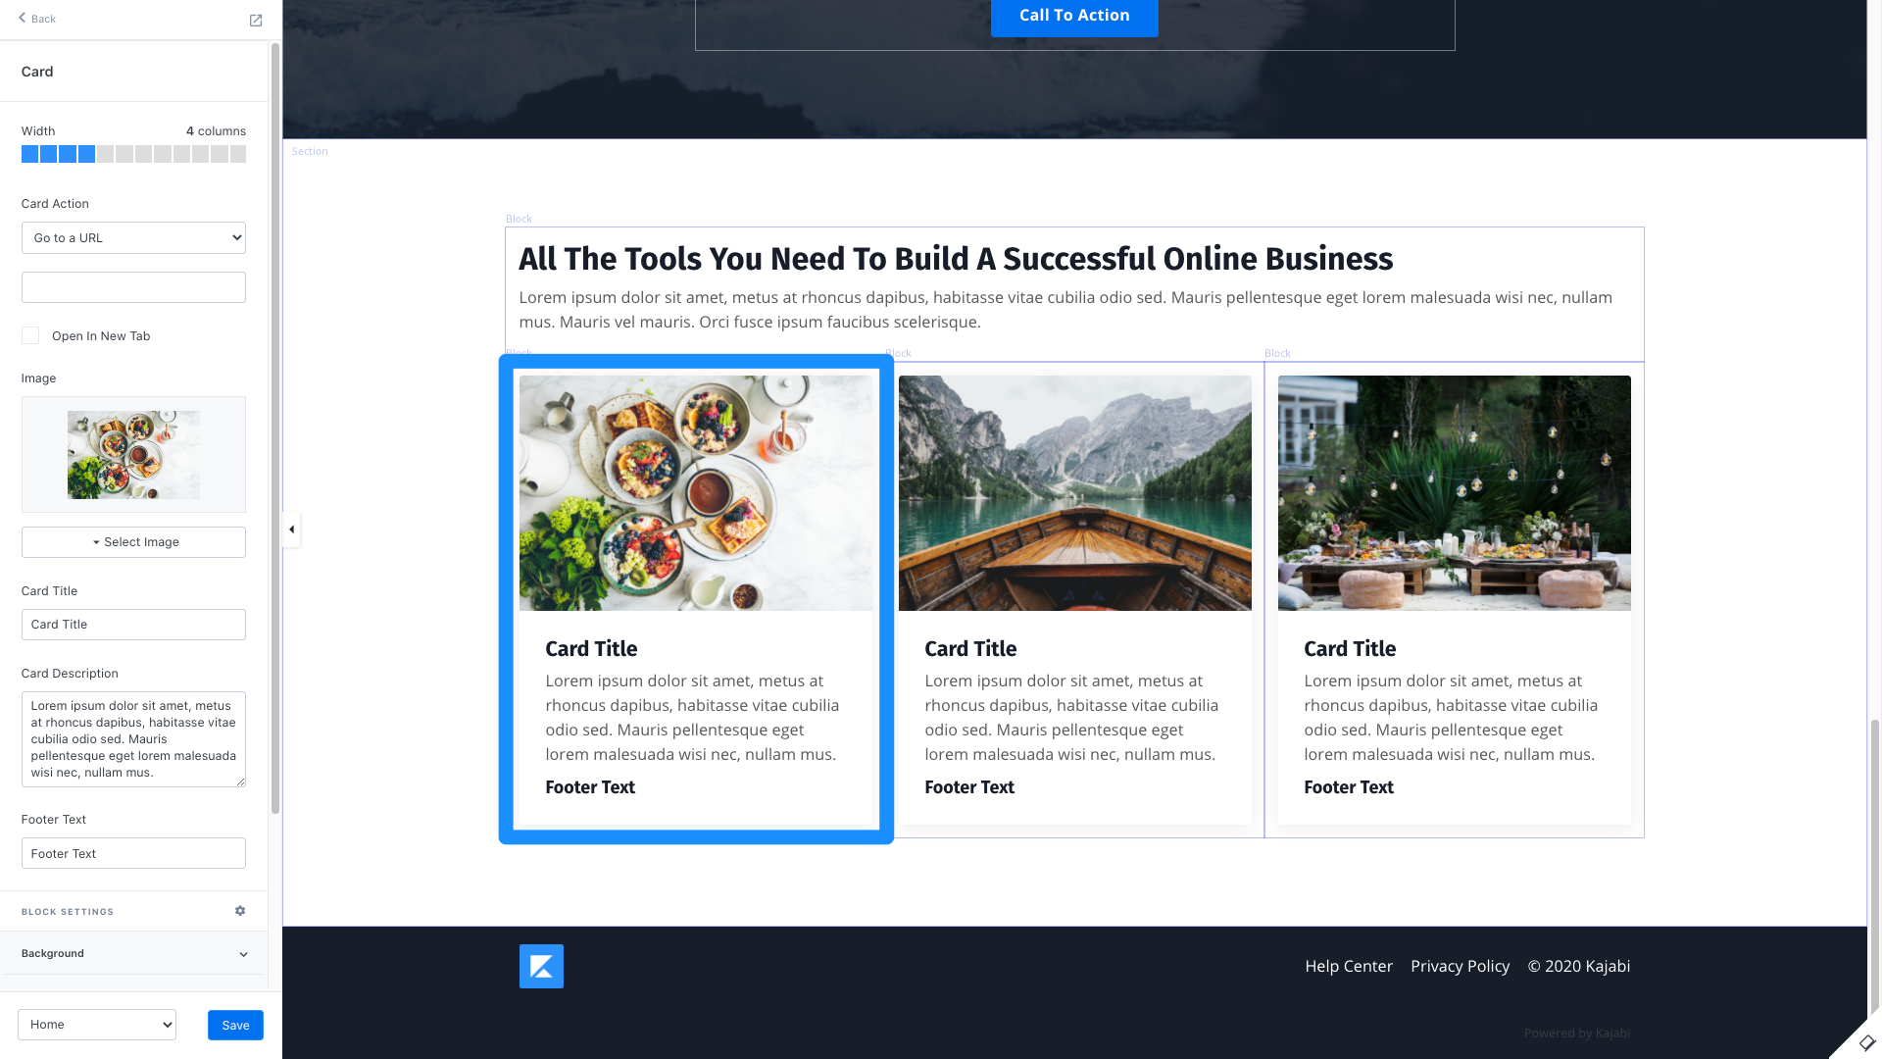This screenshot has height=1059, width=1882.
Task: Open the Home page selector dropdown
Action: pos(97,1025)
